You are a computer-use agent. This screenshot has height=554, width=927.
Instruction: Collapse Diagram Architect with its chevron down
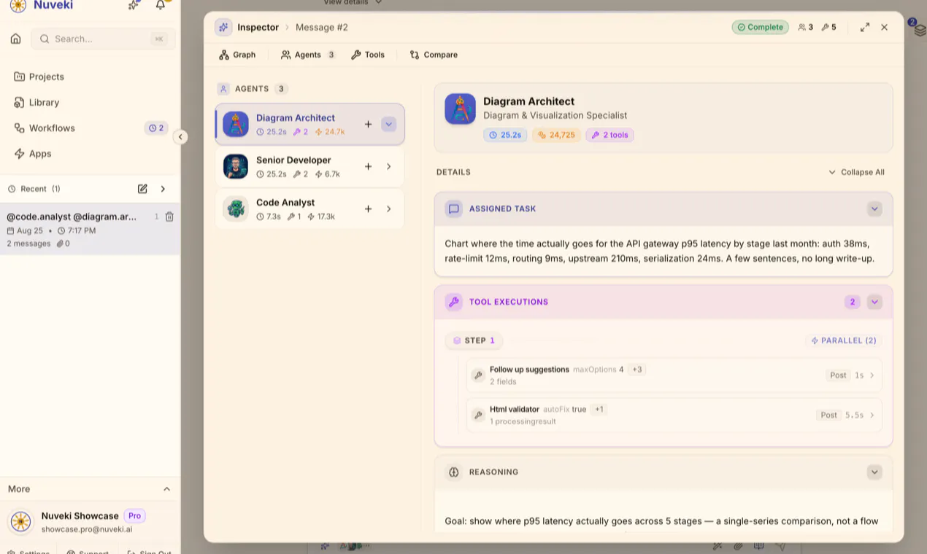(389, 125)
